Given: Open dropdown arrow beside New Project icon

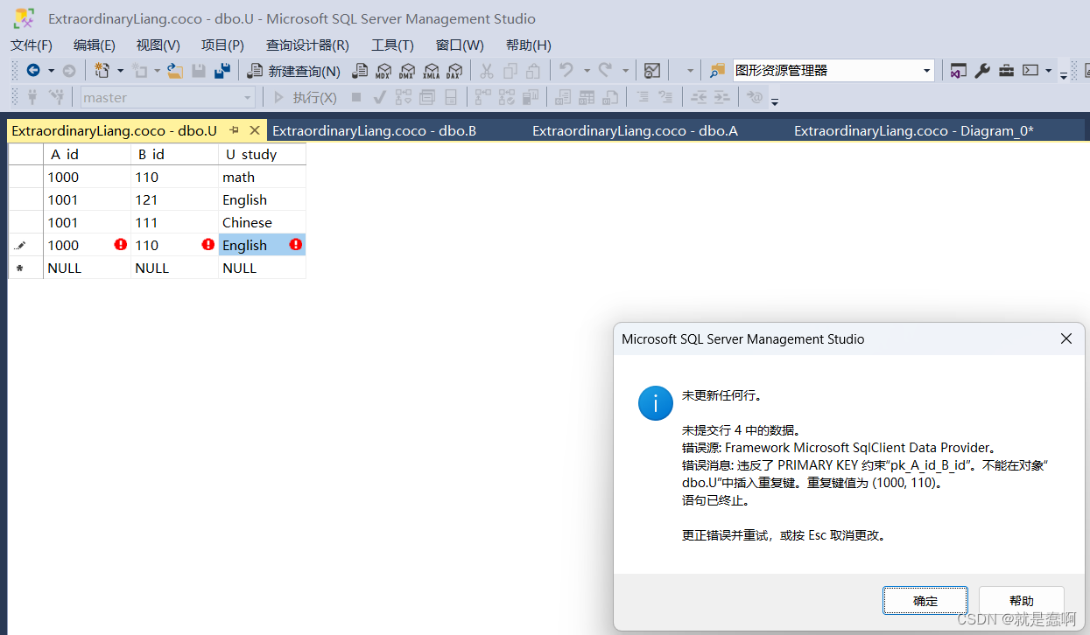Looking at the screenshot, I should (120, 71).
